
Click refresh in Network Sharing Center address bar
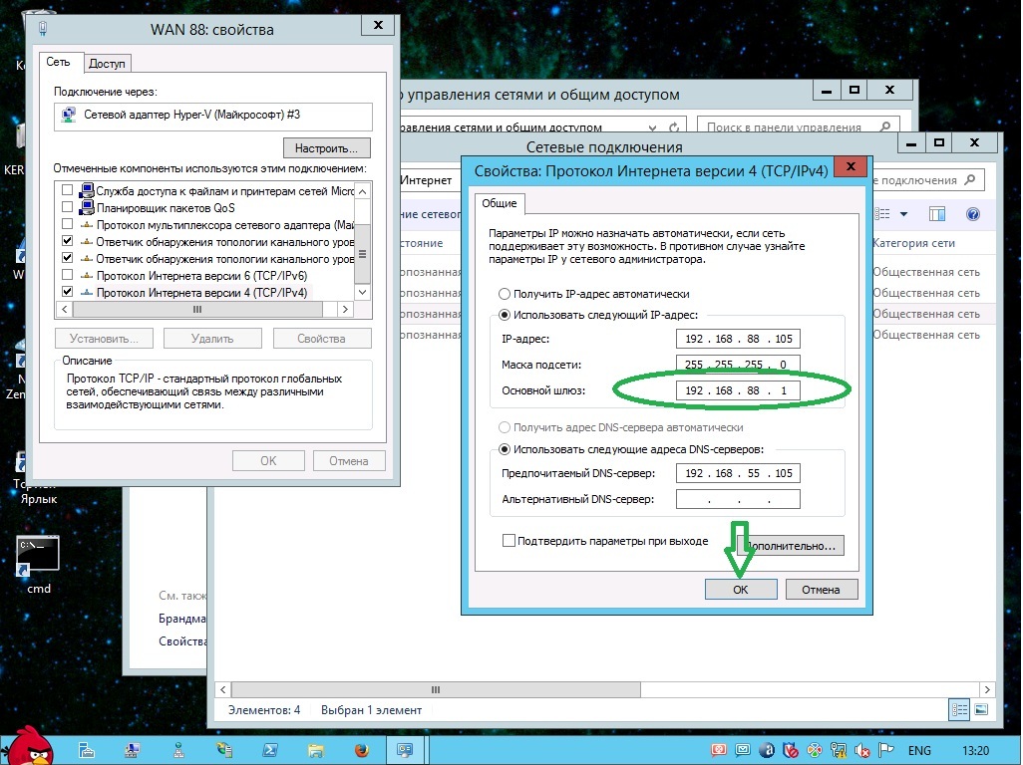tap(675, 127)
